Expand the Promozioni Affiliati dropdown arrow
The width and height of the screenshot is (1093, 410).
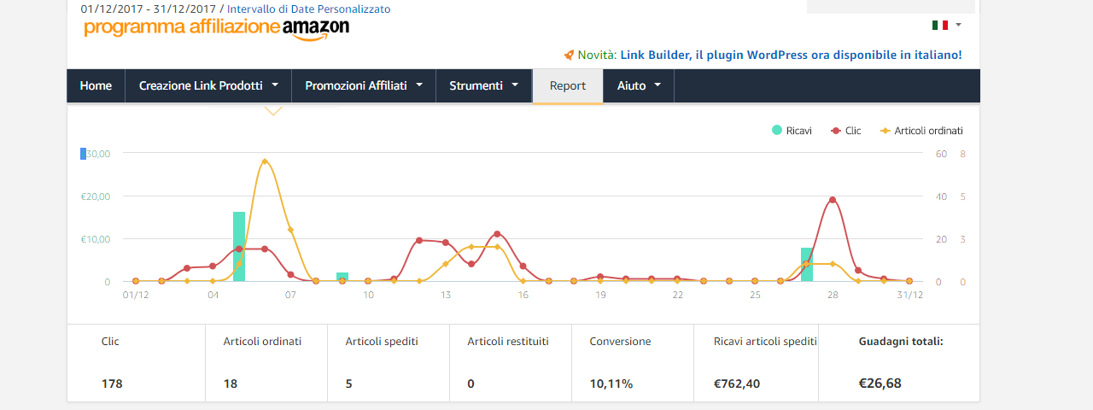pos(419,85)
